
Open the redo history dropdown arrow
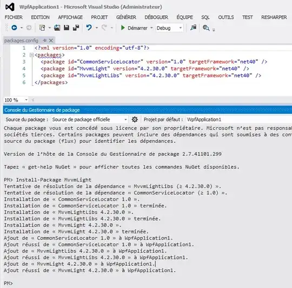pyautogui.click(x=112, y=28)
